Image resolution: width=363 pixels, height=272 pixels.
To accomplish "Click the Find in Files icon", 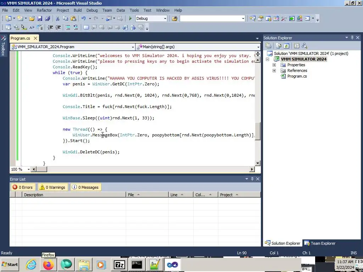I will click(x=174, y=18).
